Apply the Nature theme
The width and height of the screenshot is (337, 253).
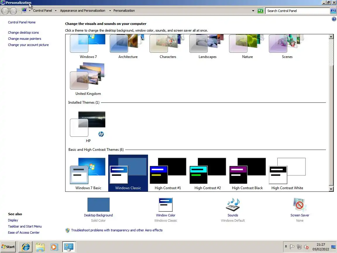pos(247,47)
